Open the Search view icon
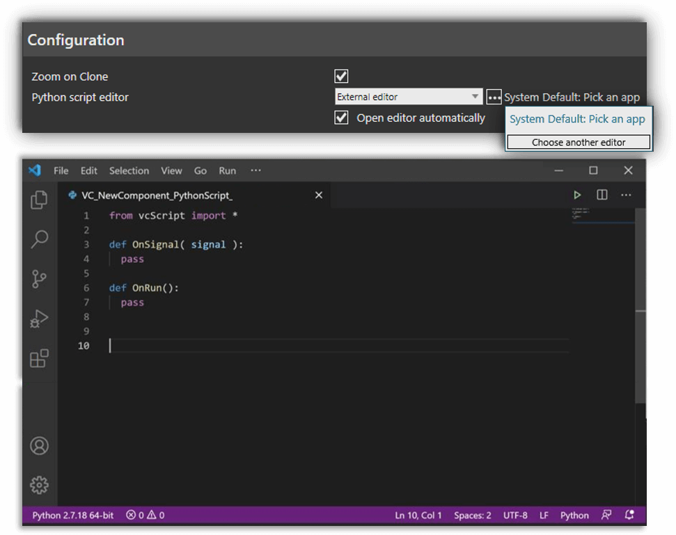 [x=40, y=239]
